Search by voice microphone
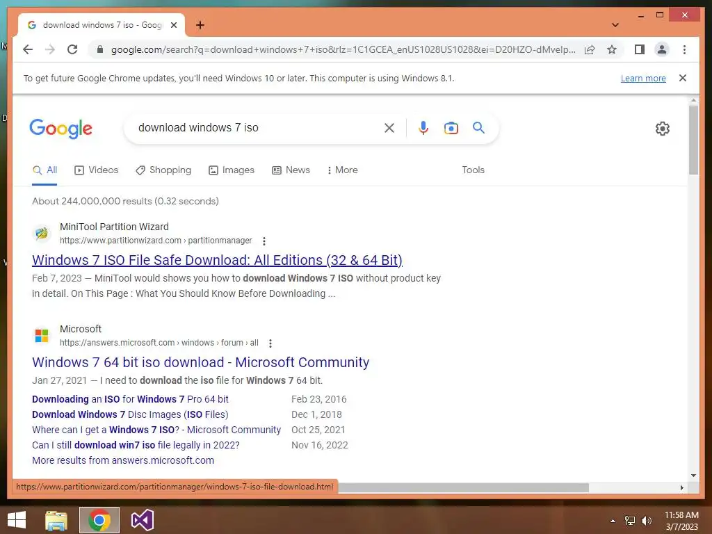 coord(423,128)
